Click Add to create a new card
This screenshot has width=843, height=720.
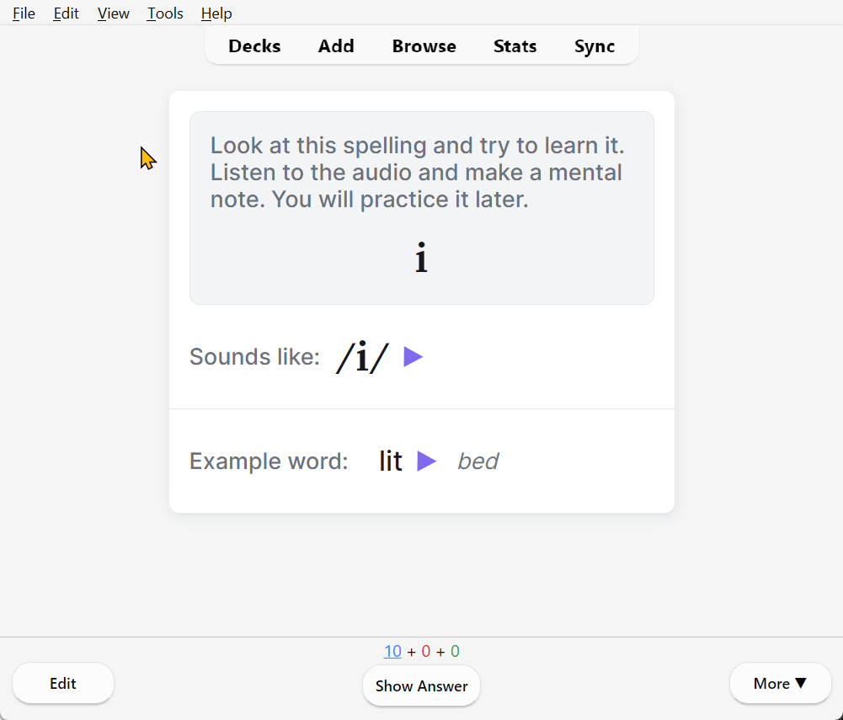click(x=336, y=46)
